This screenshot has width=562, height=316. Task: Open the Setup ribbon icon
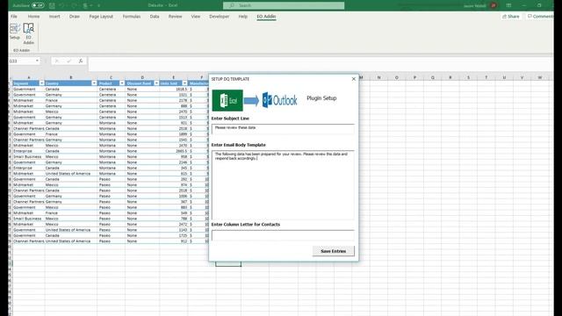pyautogui.click(x=15, y=32)
